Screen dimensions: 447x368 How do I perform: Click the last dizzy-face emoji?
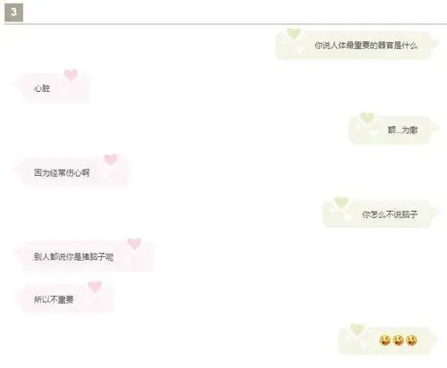point(411,340)
